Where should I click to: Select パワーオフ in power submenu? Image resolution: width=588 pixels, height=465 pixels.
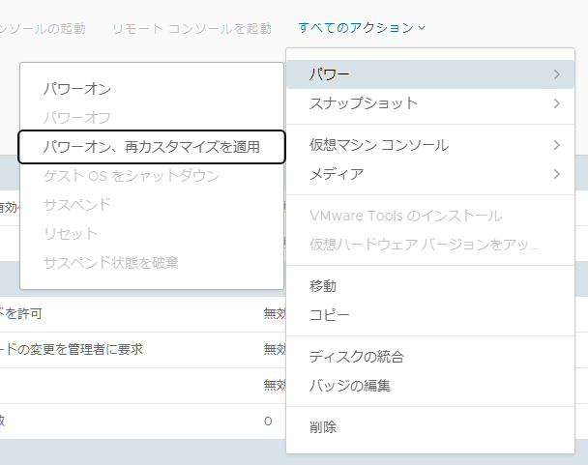coord(152,118)
